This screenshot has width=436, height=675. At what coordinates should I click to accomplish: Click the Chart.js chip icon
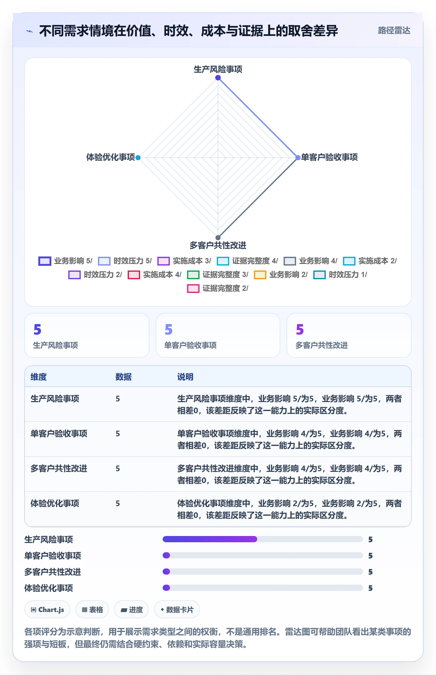click(x=33, y=610)
